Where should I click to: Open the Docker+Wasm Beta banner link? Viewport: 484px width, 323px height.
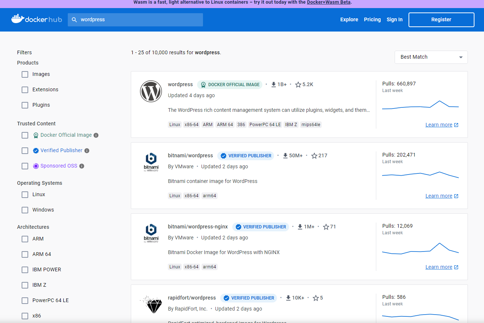point(329,2)
